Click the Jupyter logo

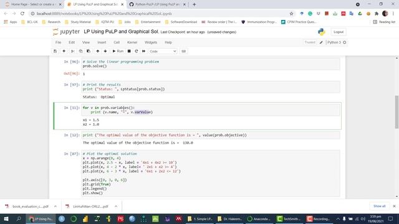pyautogui.click(x=66, y=32)
